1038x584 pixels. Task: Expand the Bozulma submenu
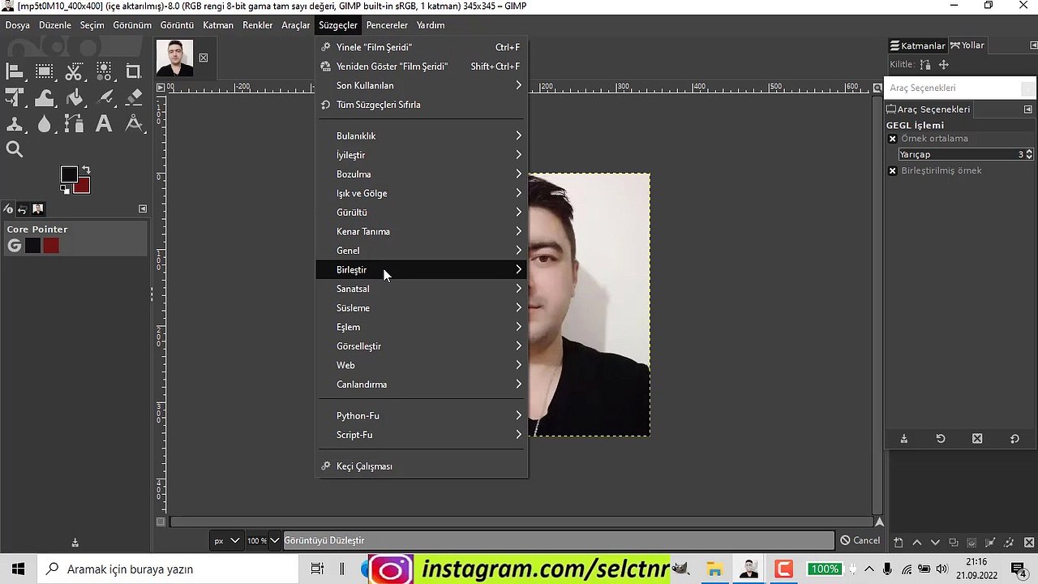tap(422, 174)
